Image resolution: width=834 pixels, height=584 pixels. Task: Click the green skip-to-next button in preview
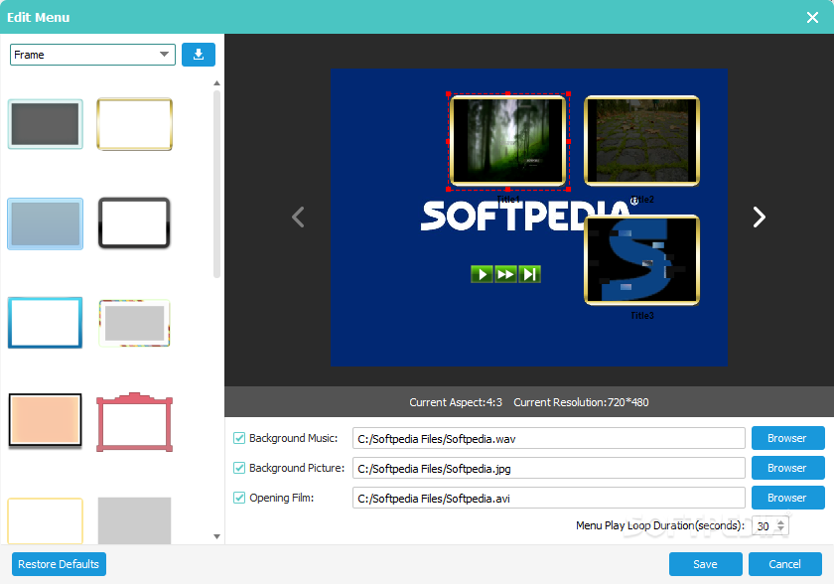(x=529, y=274)
